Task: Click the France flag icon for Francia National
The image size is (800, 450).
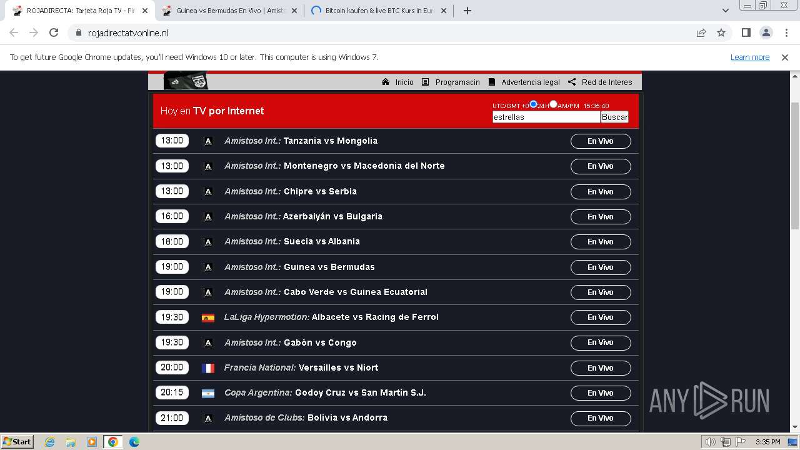Action: (x=208, y=368)
